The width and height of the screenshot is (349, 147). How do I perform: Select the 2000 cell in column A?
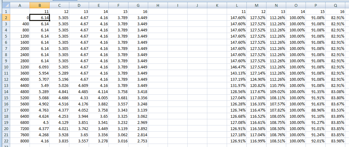(x=20, y=48)
